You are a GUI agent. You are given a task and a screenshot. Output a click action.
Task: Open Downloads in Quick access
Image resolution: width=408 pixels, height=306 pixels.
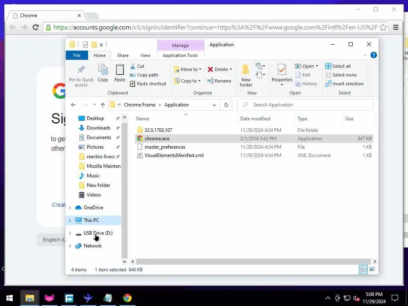coord(98,128)
